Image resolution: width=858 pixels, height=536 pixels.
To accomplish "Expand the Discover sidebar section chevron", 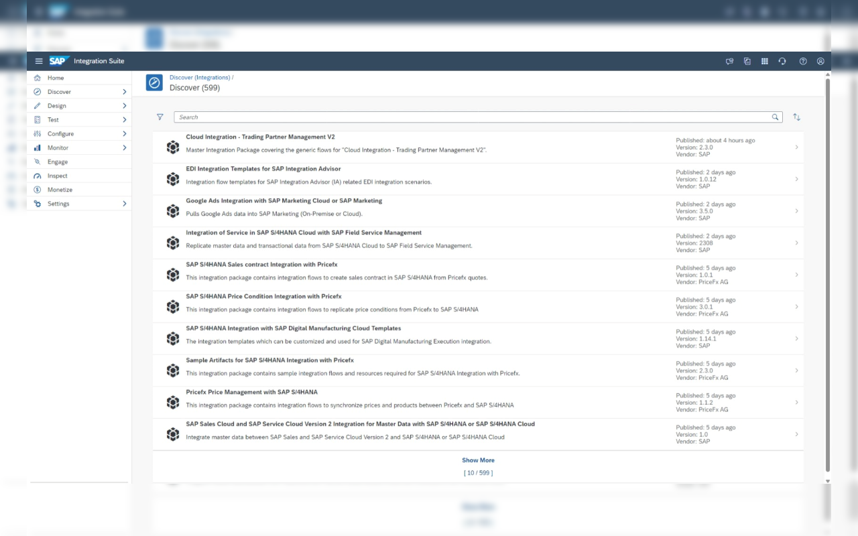I will click(125, 92).
